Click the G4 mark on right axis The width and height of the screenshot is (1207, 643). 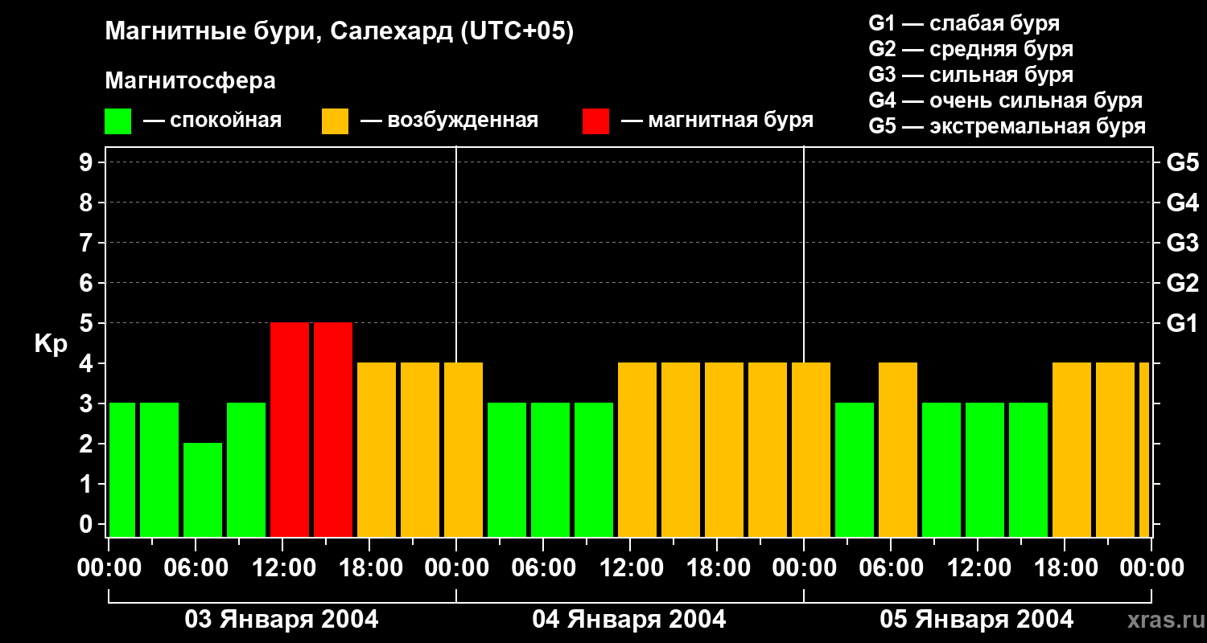(x=1182, y=203)
